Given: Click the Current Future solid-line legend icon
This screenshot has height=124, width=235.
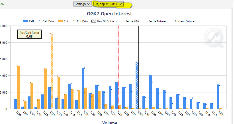Looking at the screenshot, I should (171, 21).
